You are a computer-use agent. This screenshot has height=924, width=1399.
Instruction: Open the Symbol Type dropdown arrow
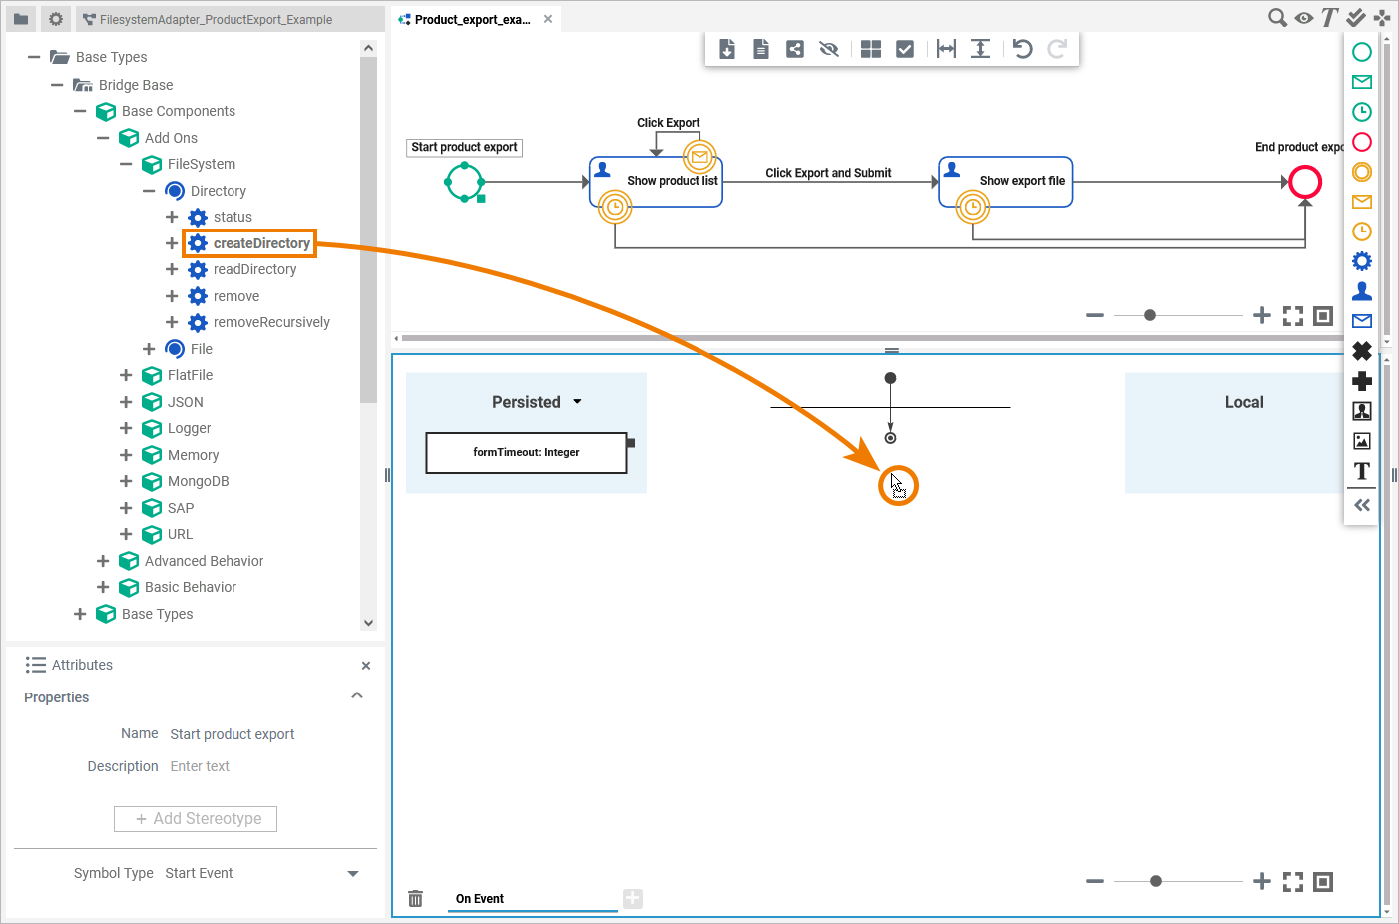[x=352, y=874]
